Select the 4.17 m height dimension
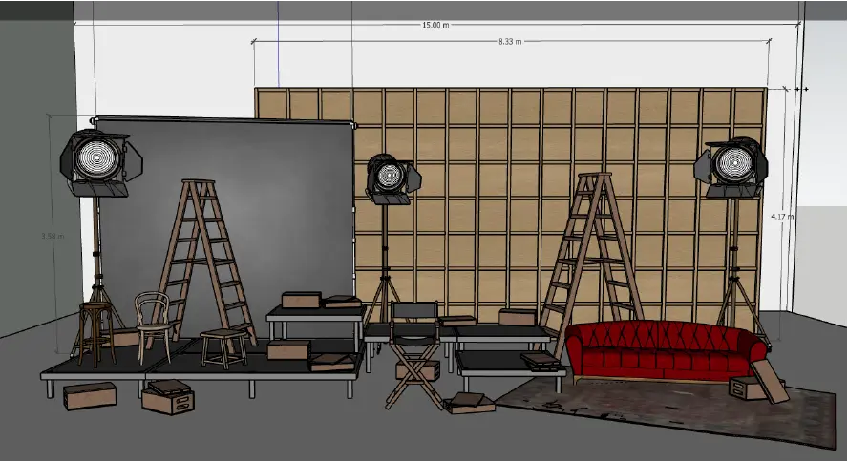The width and height of the screenshot is (848, 461). pos(782,217)
